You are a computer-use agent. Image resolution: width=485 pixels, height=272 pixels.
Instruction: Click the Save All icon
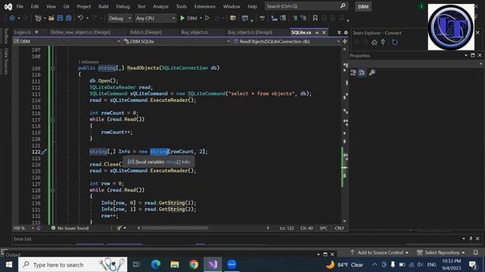pyautogui.click(x=68, y=18)
